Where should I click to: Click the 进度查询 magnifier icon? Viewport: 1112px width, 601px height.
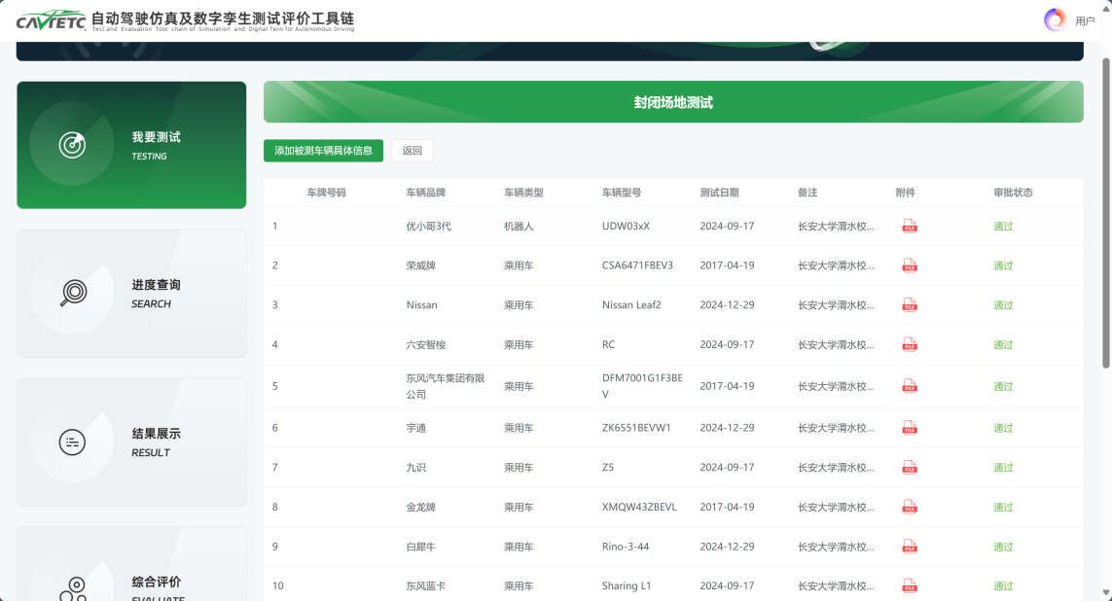(73, 293)
